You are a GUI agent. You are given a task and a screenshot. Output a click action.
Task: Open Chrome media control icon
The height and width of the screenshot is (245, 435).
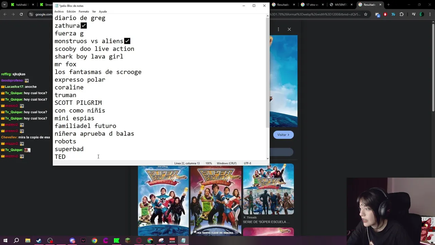click(414, 14)
